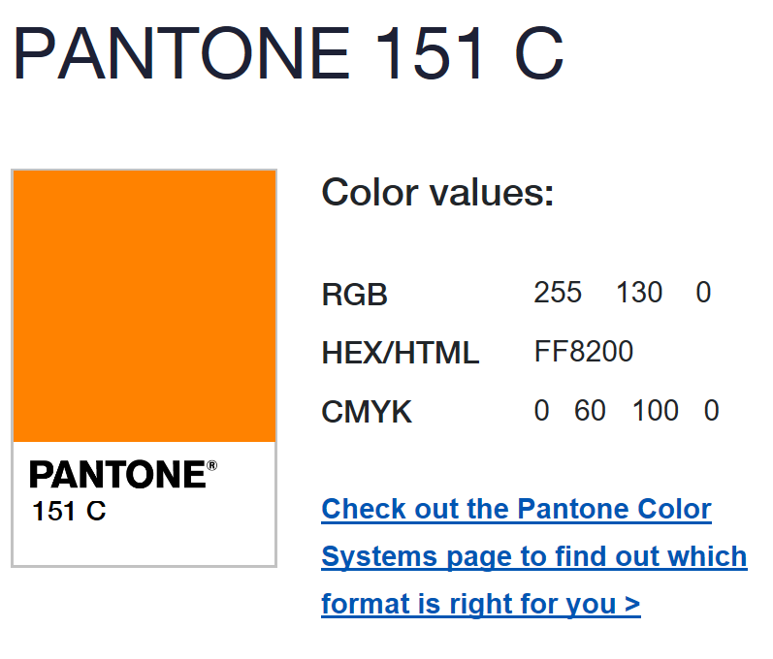Click the HEX/HTML label
The width and height of the screenshot is (773, 659).
401,353
